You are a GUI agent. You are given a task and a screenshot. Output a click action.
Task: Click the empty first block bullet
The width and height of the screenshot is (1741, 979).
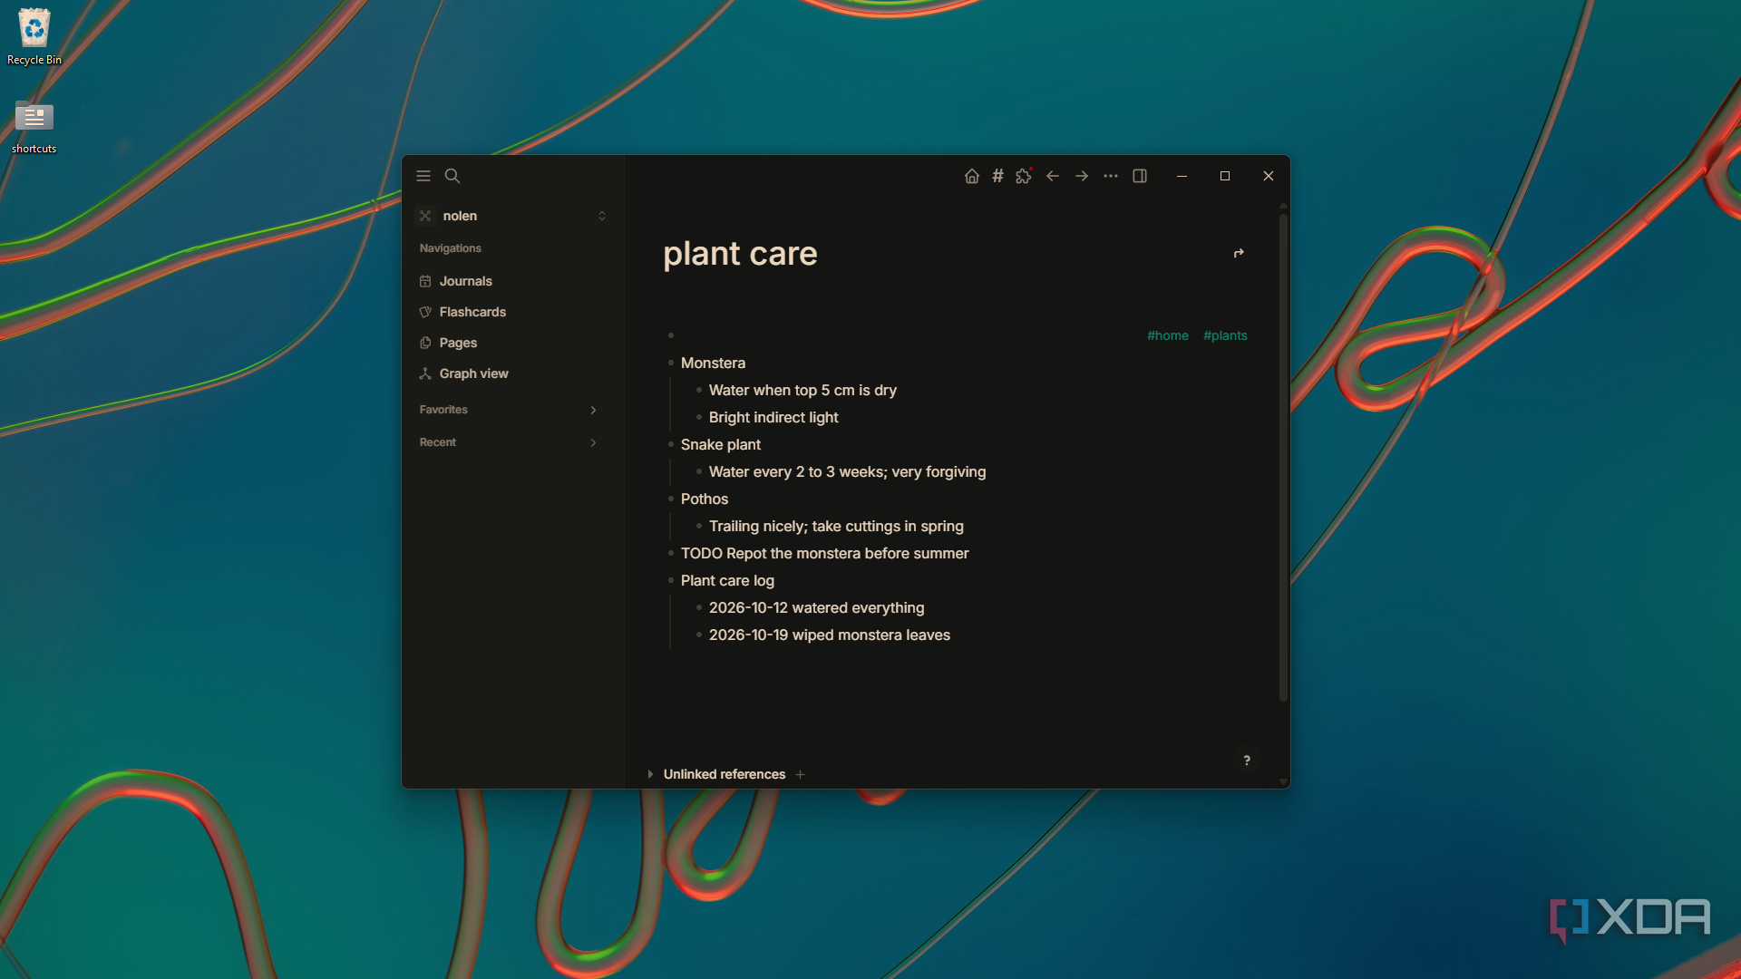(671, 335)
